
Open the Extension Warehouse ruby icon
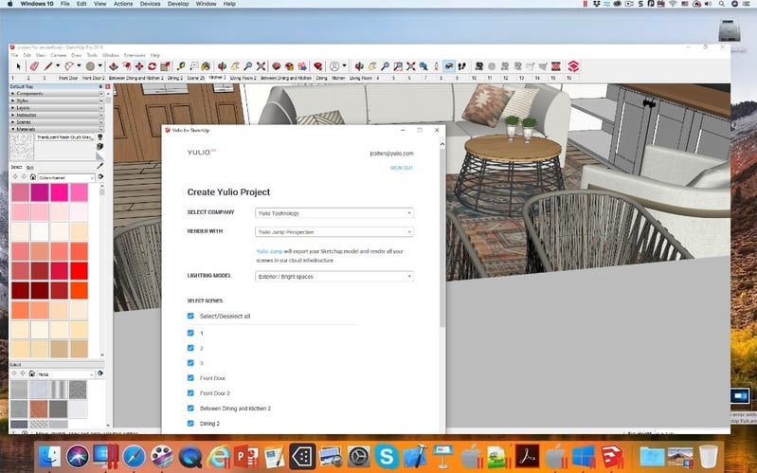click(x=317, y=66)
